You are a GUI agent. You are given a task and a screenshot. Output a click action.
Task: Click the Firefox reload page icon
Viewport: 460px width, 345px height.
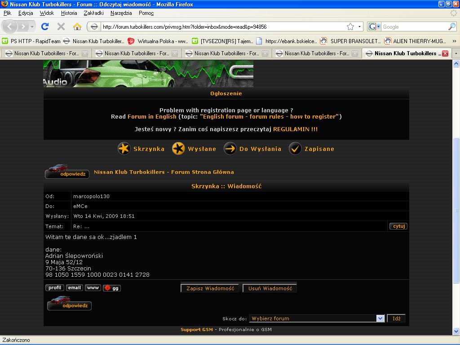click(45, 27)
